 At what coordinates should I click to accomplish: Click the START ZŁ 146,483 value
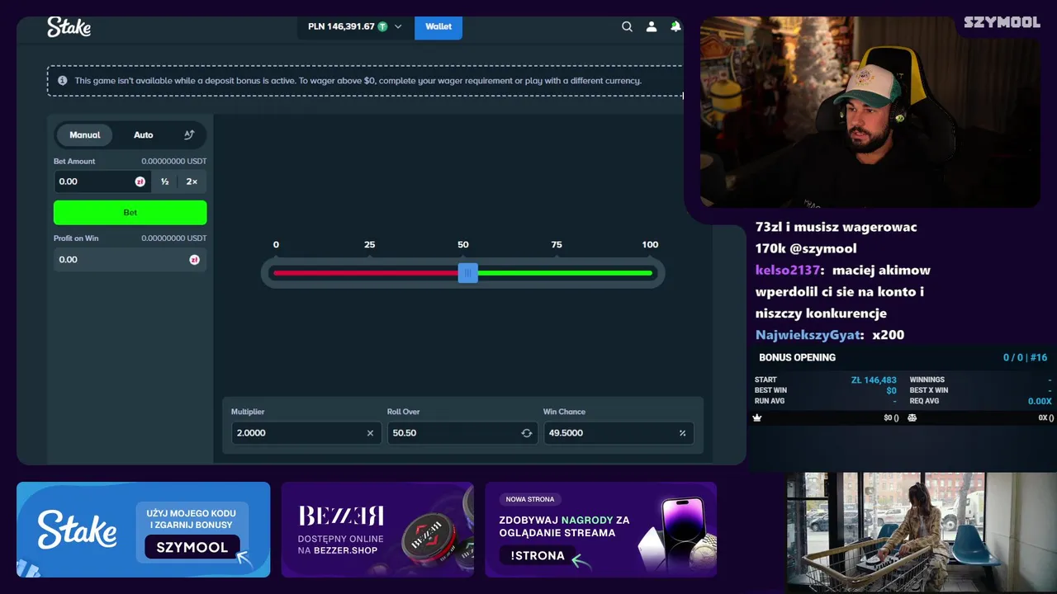coord(874,380)
